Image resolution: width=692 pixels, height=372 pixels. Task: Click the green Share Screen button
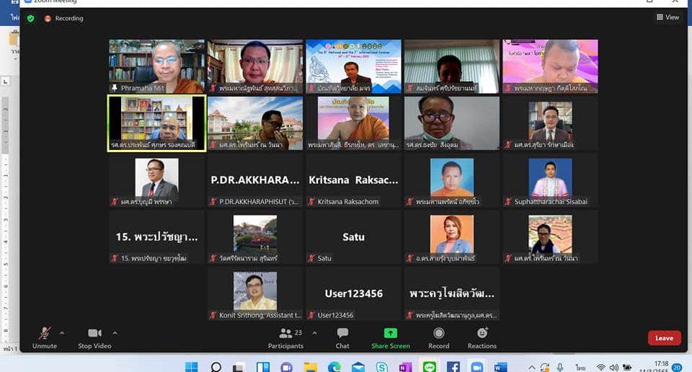tap(391, 338)
